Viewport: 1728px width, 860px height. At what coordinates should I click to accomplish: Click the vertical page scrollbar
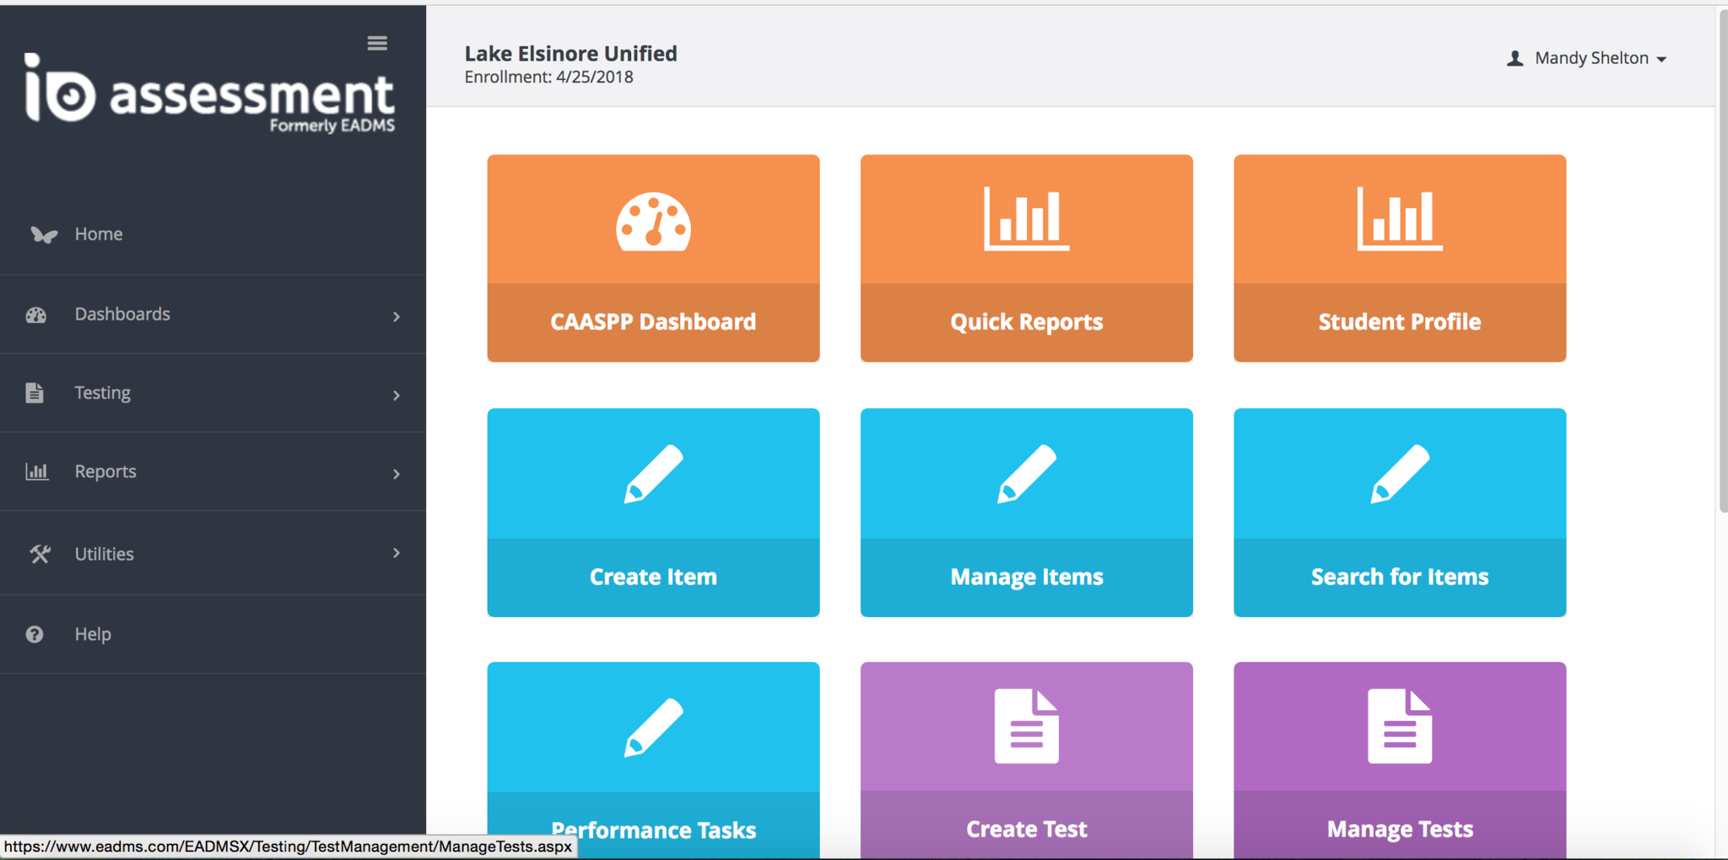1722,261
